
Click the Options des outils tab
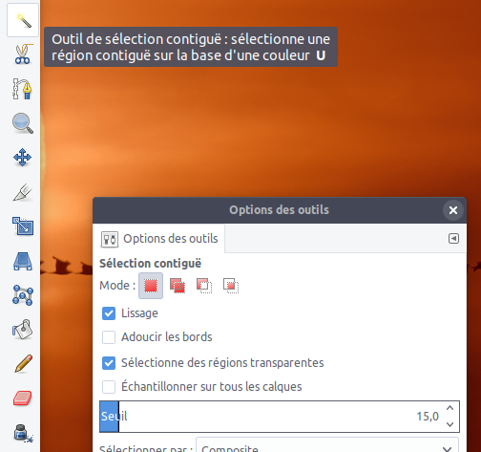159,239
